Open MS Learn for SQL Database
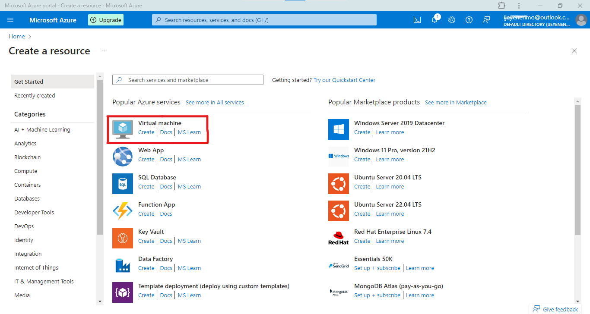 point(189,187)
